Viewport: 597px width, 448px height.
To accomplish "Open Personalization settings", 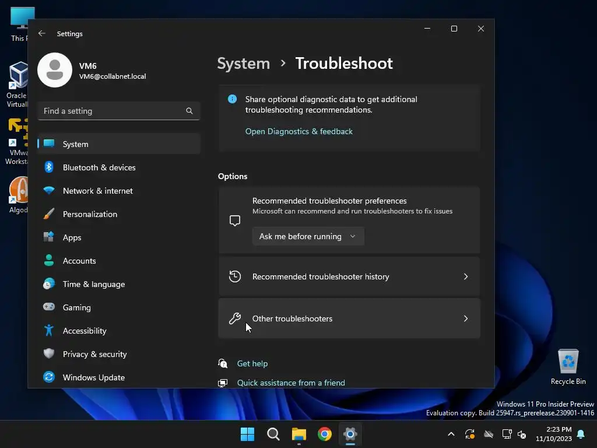I will 119,214.
